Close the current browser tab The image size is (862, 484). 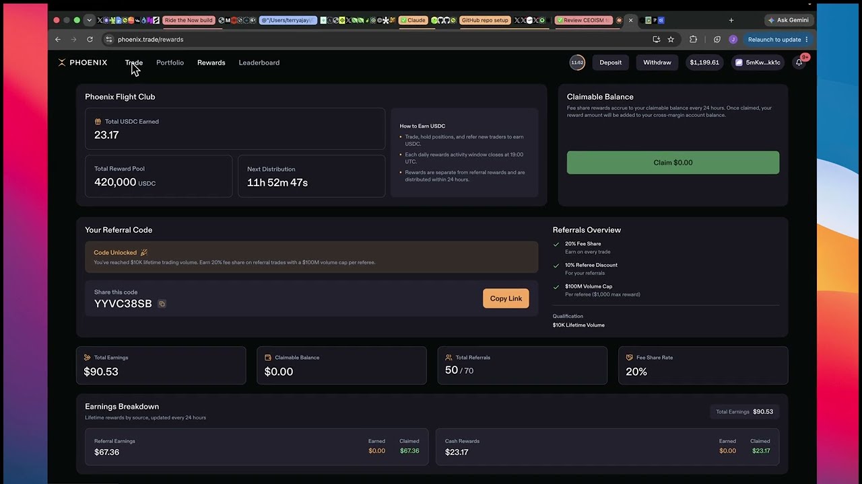(x=630, y=20)
